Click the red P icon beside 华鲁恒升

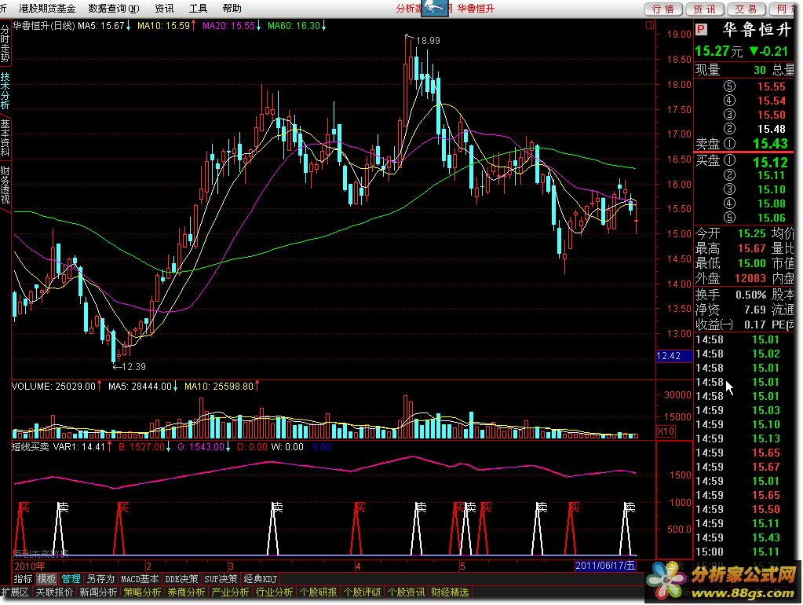(701, 30)
